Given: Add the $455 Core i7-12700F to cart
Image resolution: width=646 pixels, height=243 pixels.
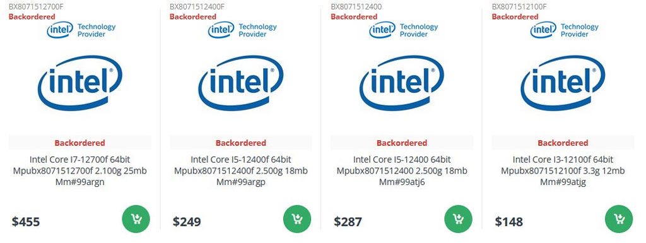Looking at the screenshot, I should tap(136, 218).
